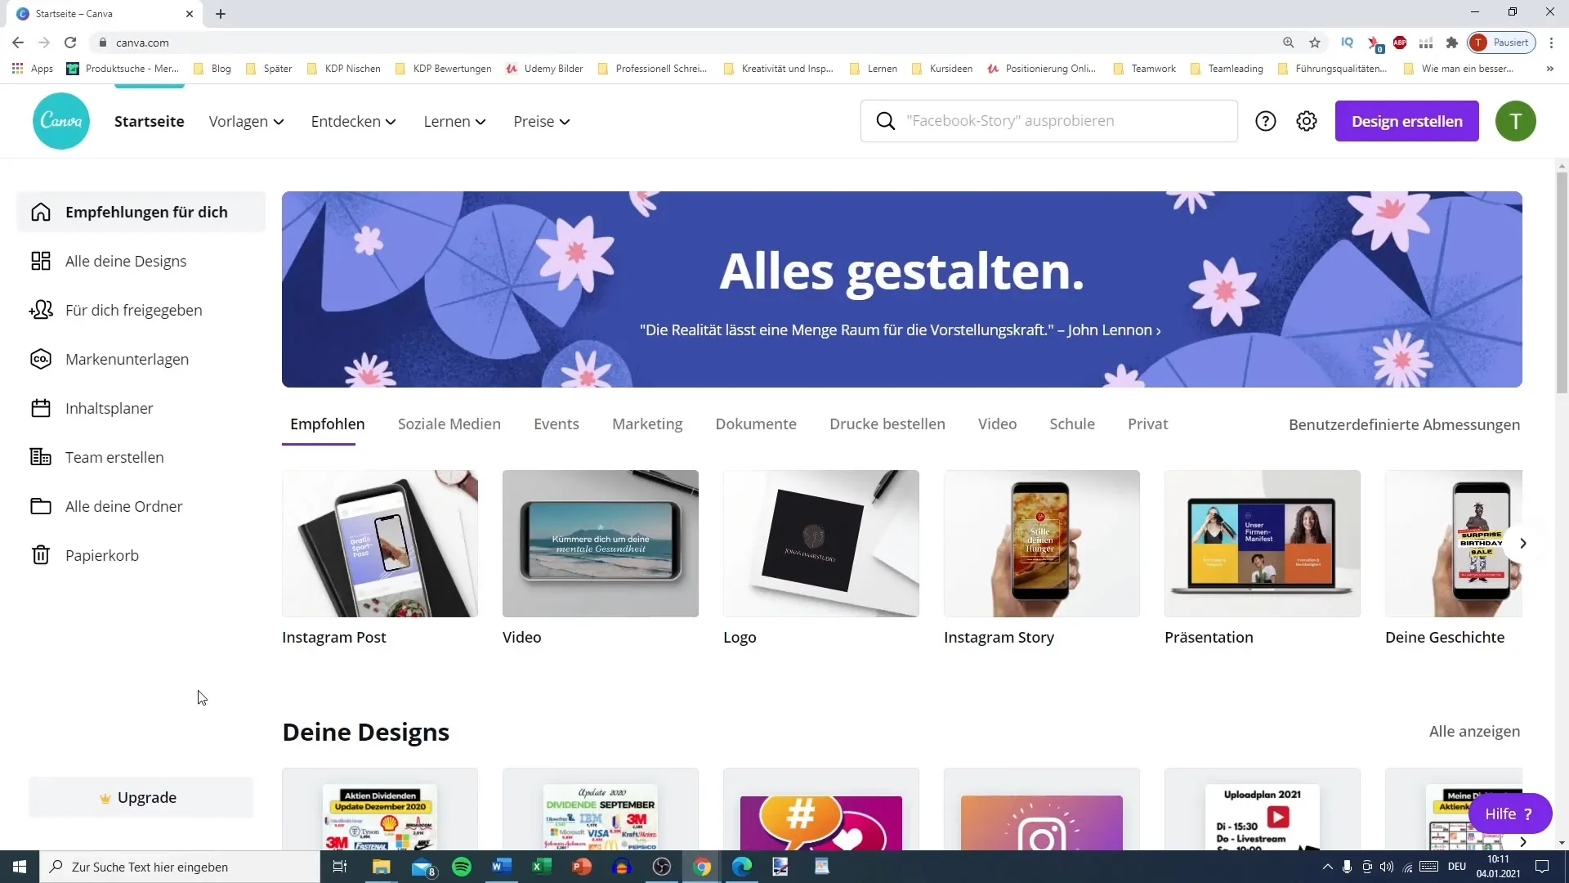Click the Design erstellen button
This screenshot has width=1569, height=883.
point(1407,121)
